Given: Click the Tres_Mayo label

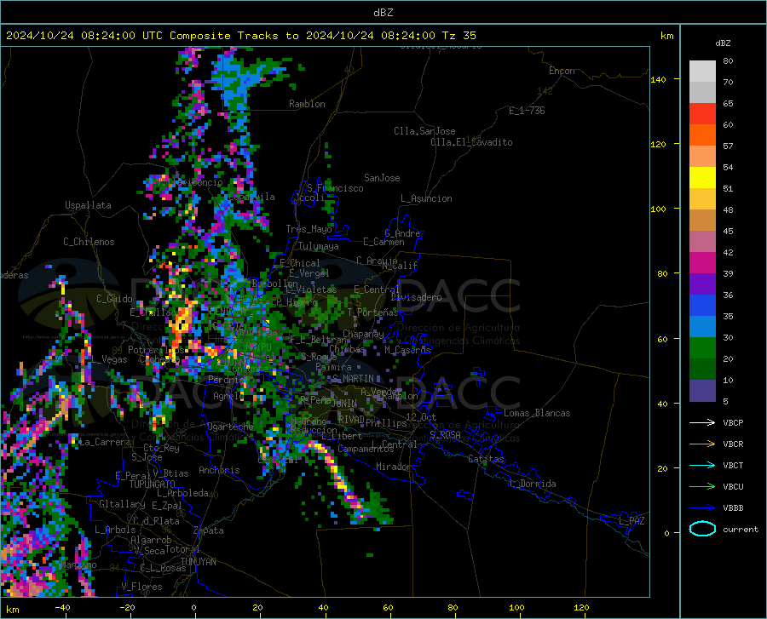Looking at the screenshot, I should (x=309, y=229).
